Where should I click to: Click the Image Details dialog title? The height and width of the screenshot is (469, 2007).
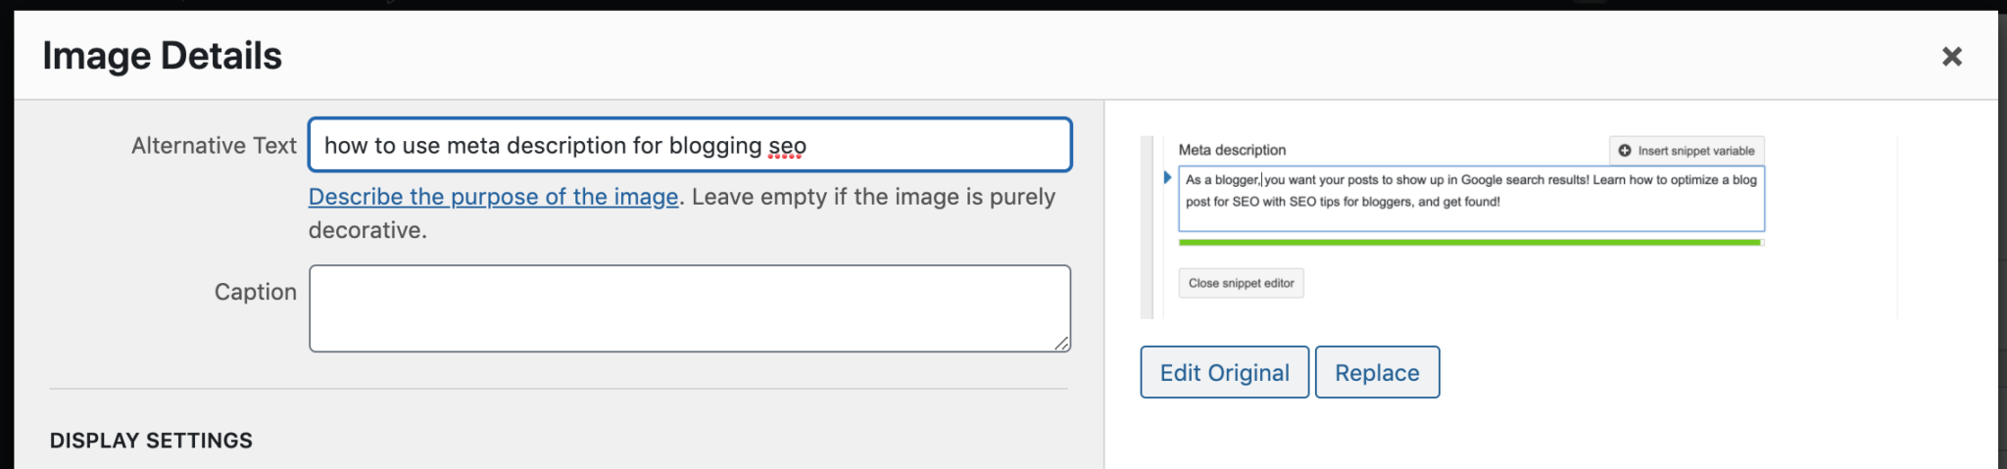[163, 57]
